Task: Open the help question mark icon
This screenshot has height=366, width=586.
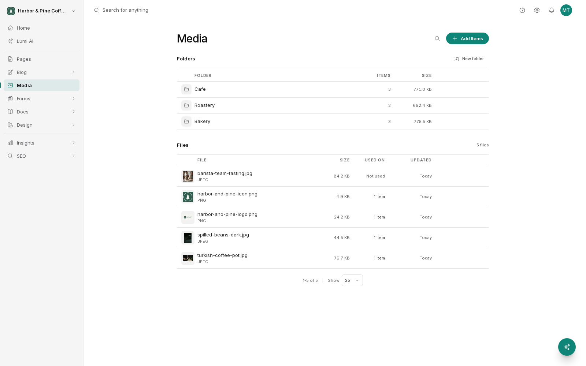Action: 522,10
